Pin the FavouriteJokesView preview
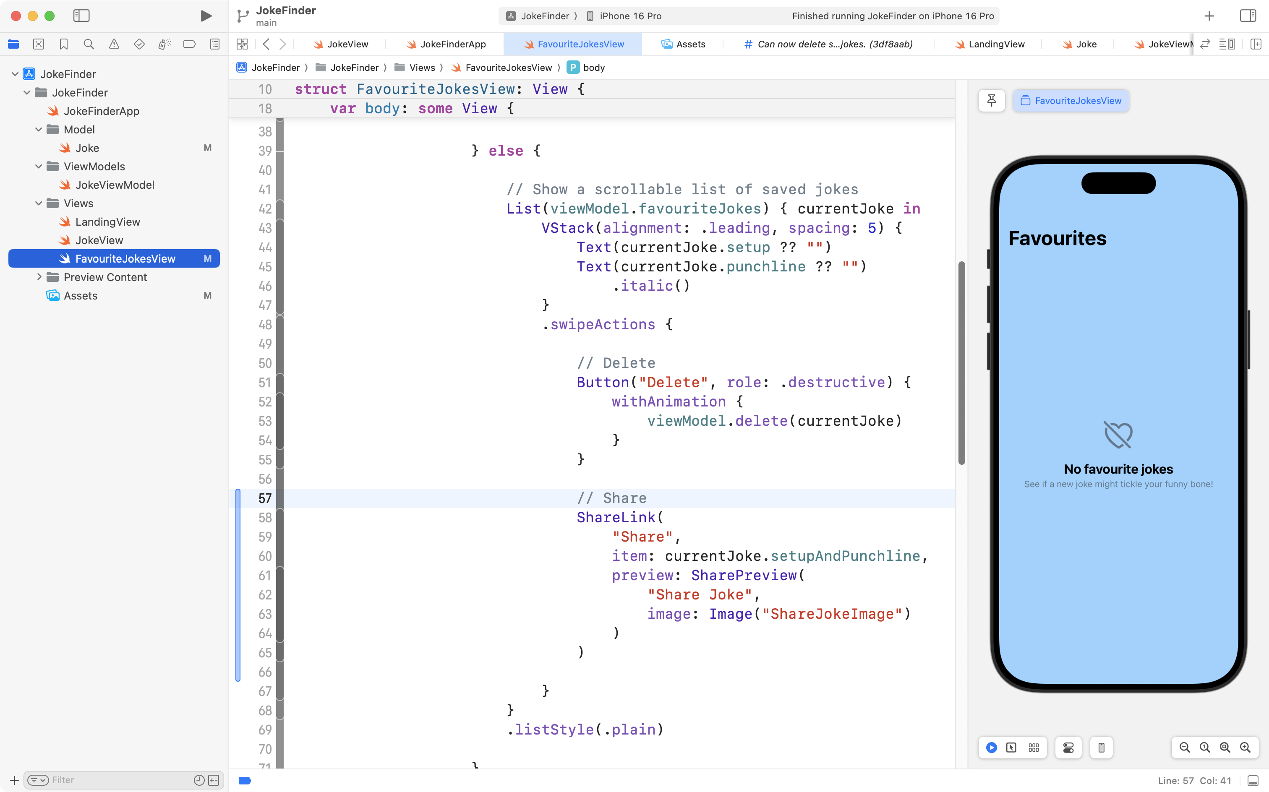This screenshot has width=1269, height=792. click(x=991, y=101)
